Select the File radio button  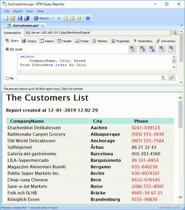7,78
